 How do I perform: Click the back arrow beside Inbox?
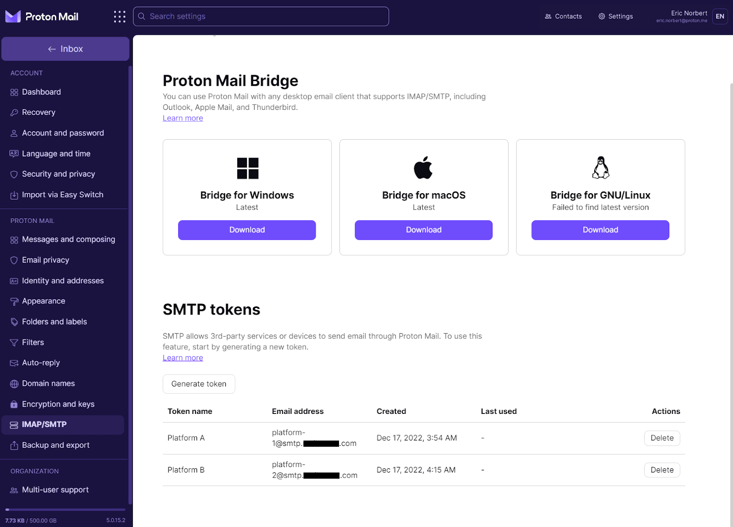click(52, 49)
